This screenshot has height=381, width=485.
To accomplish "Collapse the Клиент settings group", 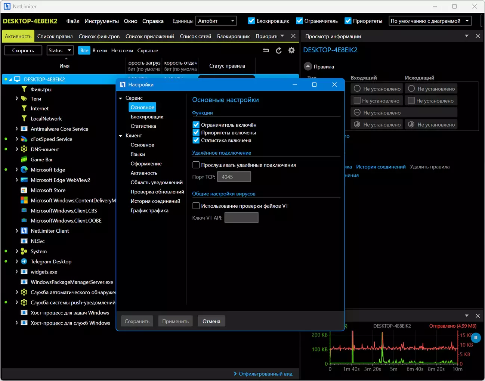I will 121,136.
